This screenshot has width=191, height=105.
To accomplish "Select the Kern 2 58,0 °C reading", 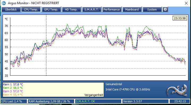I will tap(13, 88).
